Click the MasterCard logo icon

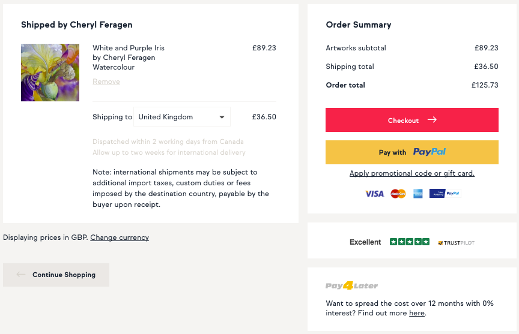[398, 194]
